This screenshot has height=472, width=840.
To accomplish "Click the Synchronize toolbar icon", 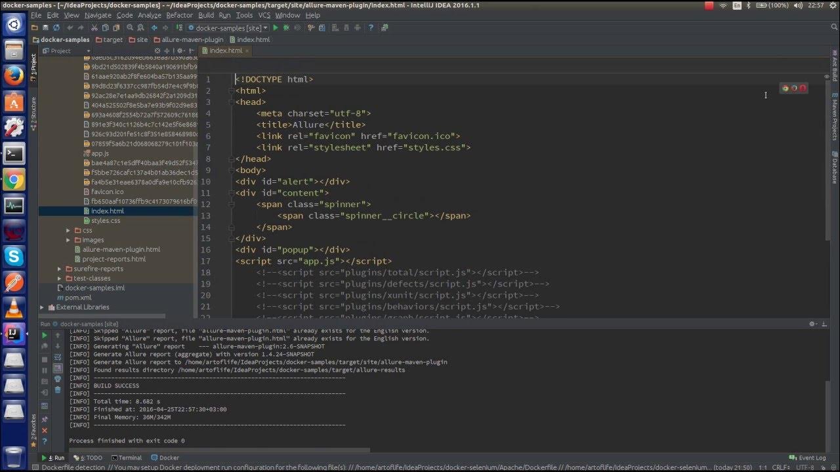I will click(56, 28).
